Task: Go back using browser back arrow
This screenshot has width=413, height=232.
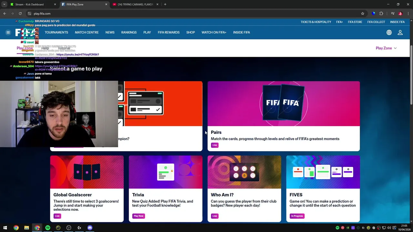Action: pos(5,14)
